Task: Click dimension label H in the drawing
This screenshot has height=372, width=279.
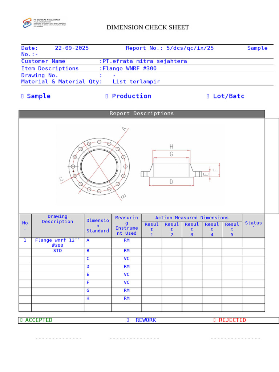Action: (x=171, y=146)
